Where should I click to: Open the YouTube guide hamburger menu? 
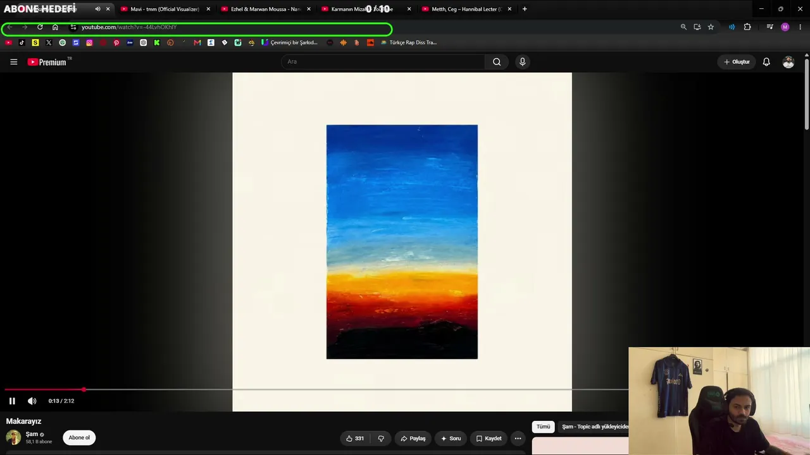click(x=13, y=62)
